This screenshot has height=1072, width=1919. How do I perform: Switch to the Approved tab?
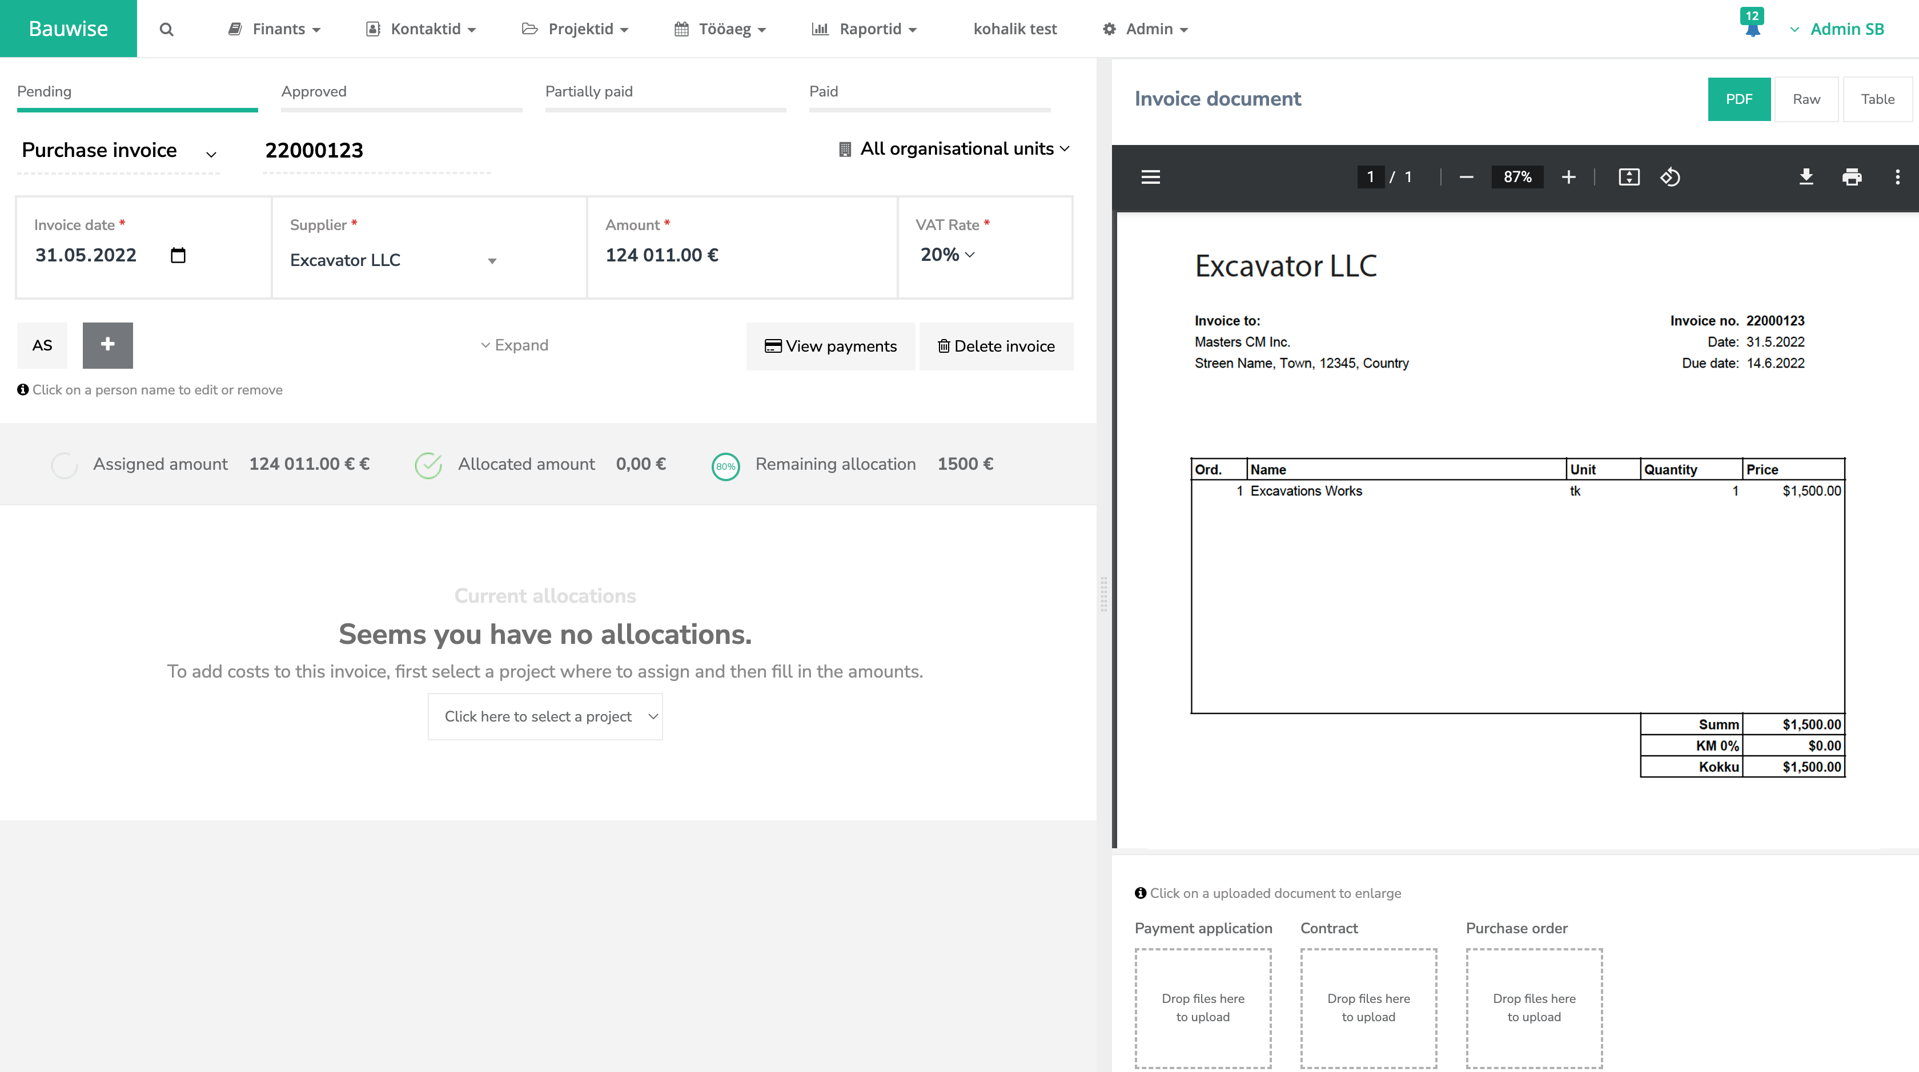(313, 91)
